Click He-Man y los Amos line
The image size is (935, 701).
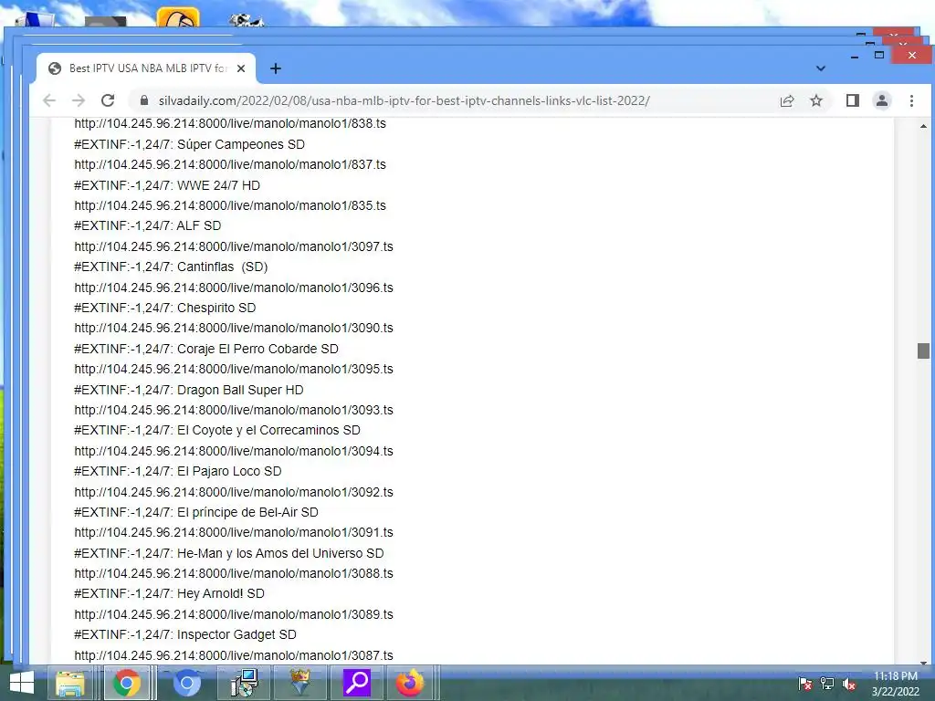[229, 553]
